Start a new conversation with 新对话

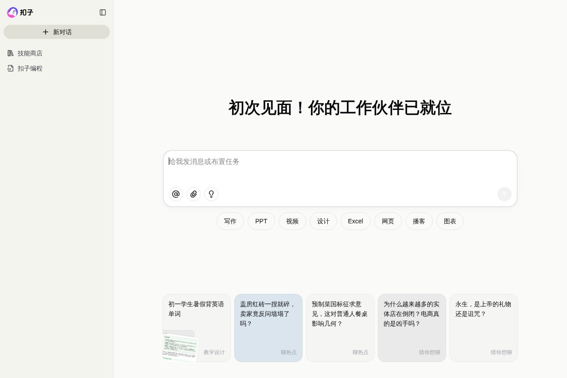tap(57, 32)
